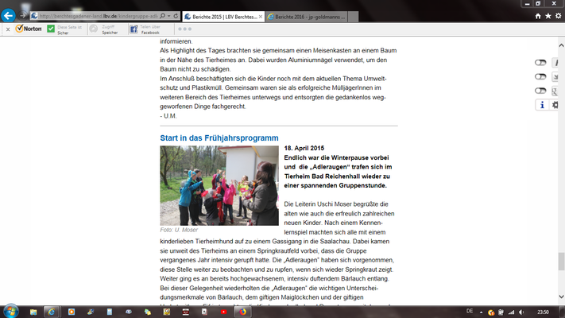This screenshot has width=565, height=318.
Task: Click the Internet Explorer taskbar button
Action: tap(51, 312)
